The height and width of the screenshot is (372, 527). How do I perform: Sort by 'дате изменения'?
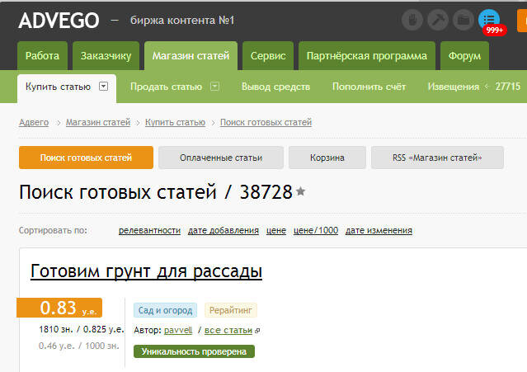click(x=379, y=230)
